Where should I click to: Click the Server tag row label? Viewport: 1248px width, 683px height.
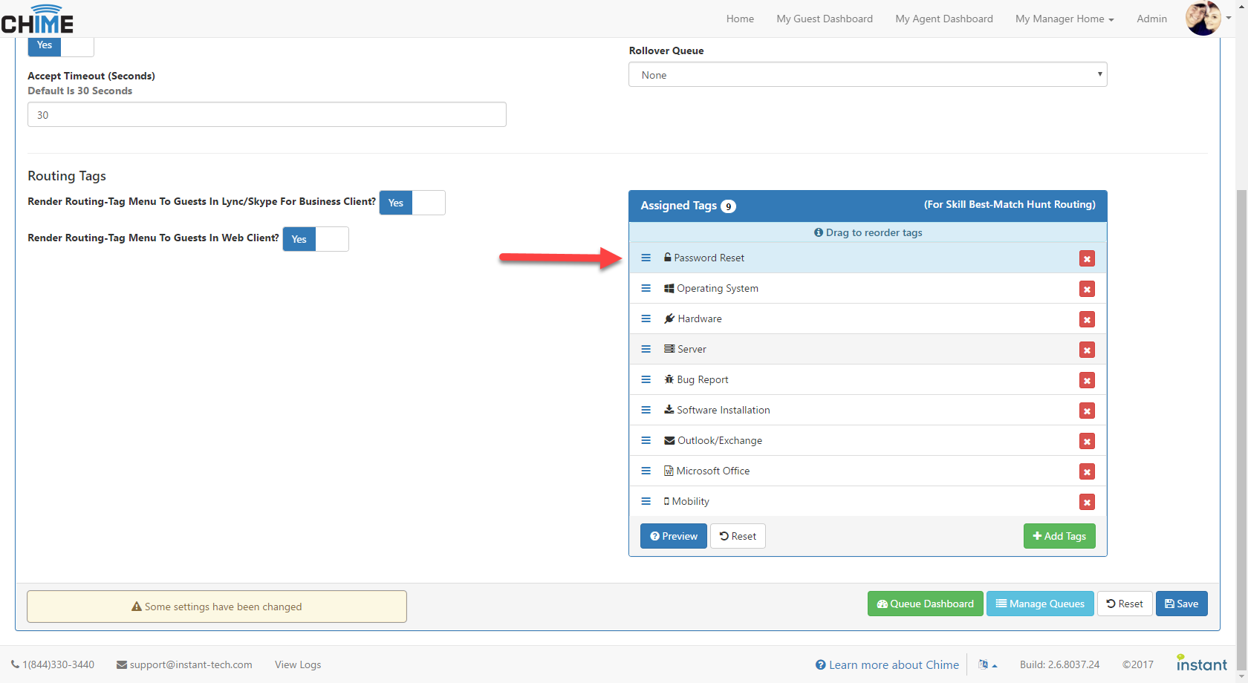point(692,349)
